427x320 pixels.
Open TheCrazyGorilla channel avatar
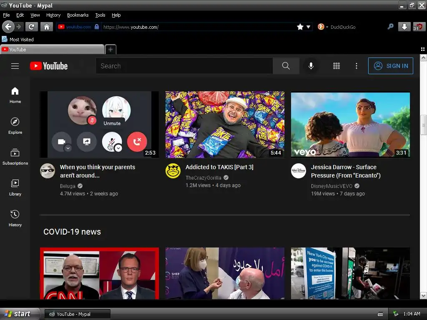point(173,170)
